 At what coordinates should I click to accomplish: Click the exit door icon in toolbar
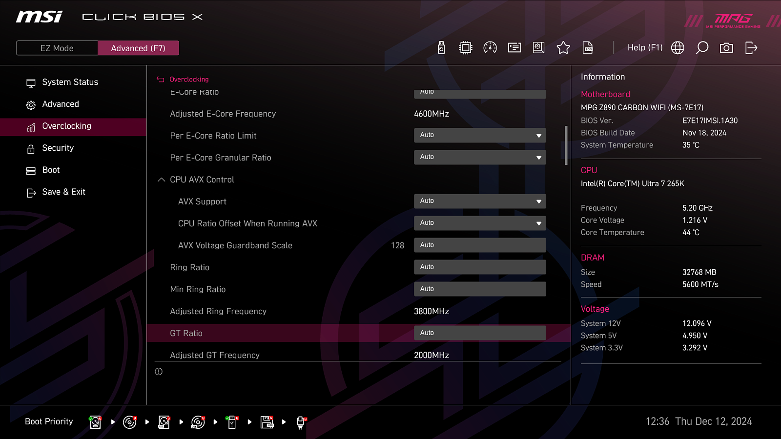pos(751,48)
